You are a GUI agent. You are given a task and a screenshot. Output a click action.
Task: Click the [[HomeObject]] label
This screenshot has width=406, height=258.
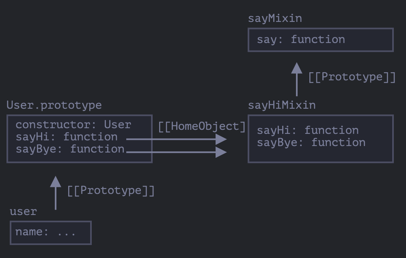tap(202, 127)
